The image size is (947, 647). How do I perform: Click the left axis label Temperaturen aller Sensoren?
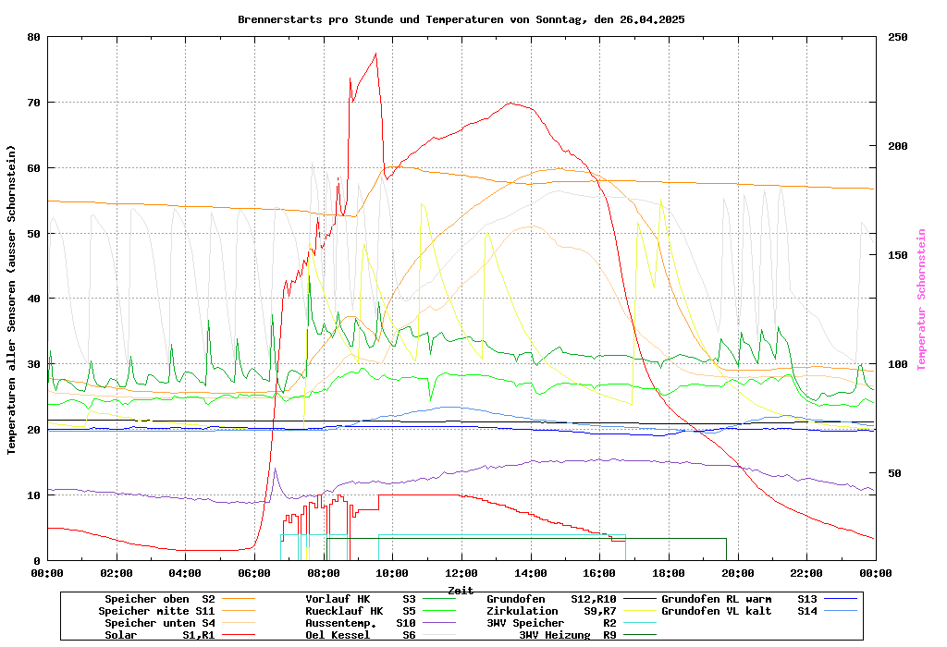12,299
